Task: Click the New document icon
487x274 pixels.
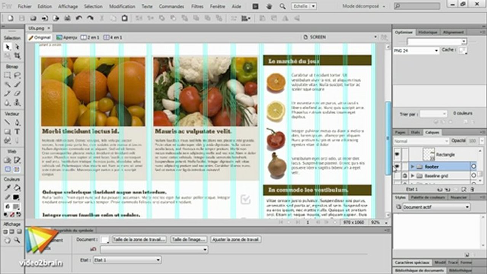Action: 10,18
